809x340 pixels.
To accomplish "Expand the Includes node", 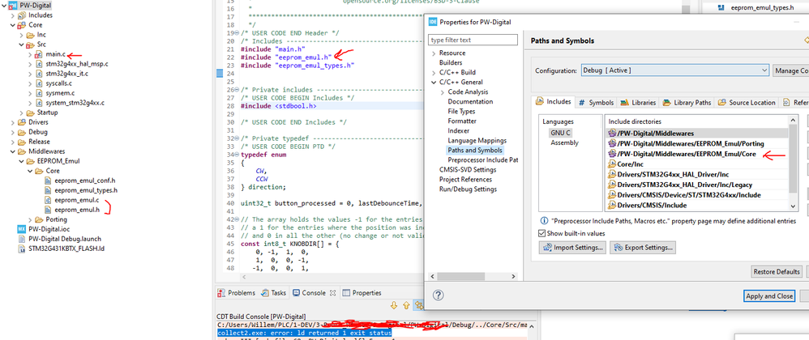I will pyautogui.click(x=13, y=15).
